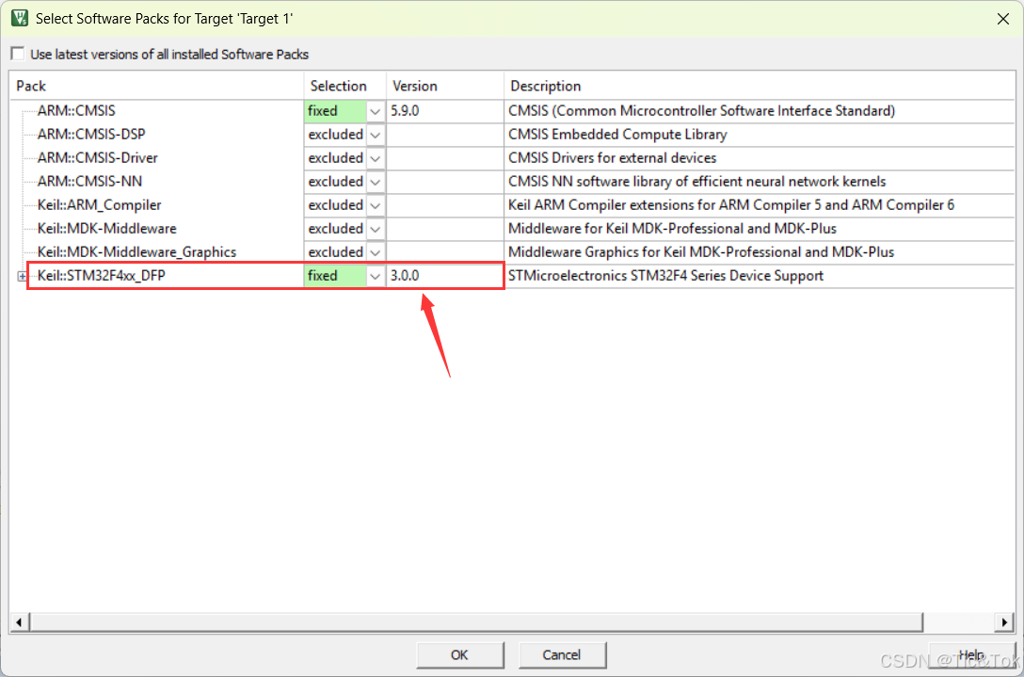The height and width of the screenshot is (677, 1024).
Task: Confirm with the OK button
Action: [459, 654]
